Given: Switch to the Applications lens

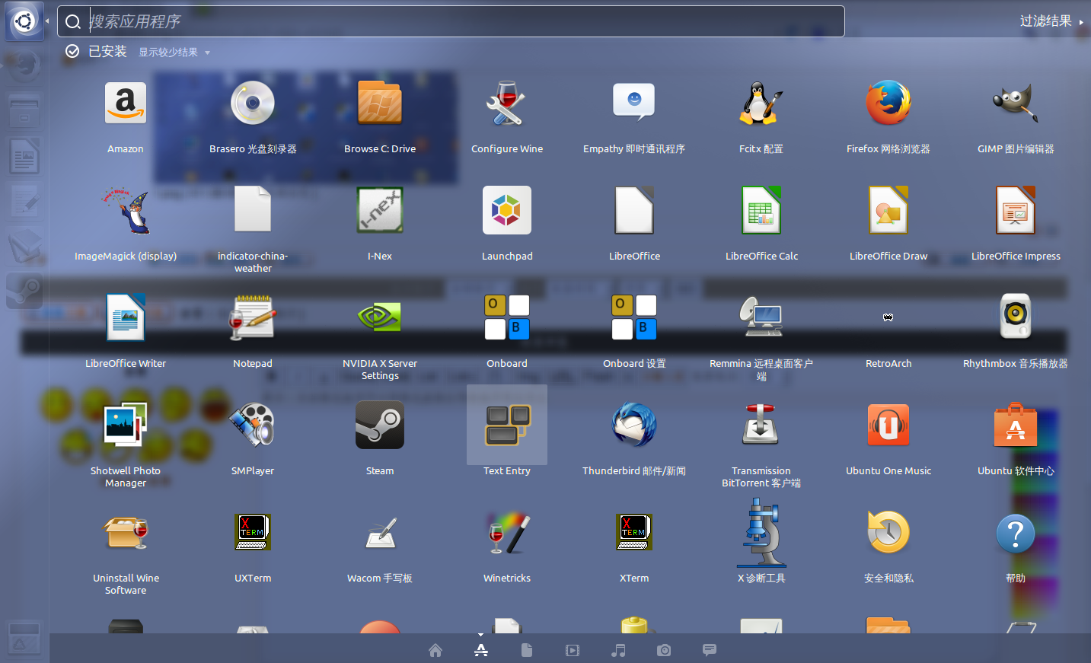Looking at the screenshot, I should tap(481, 650).
